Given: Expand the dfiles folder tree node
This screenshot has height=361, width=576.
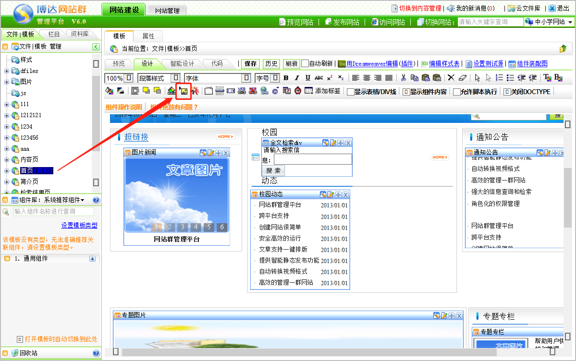Looking at the screenshot, I should 7,71.
